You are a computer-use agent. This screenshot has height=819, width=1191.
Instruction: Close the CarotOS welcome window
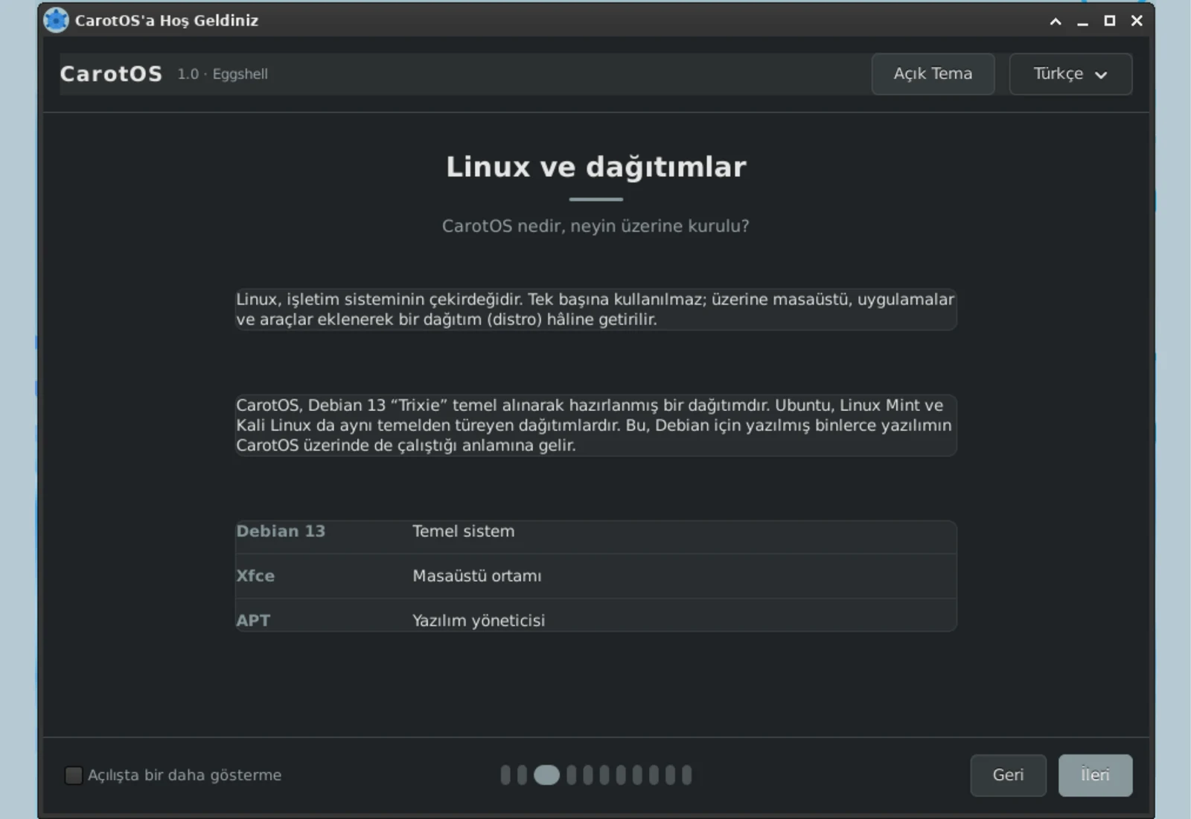tap(1137, 21)
